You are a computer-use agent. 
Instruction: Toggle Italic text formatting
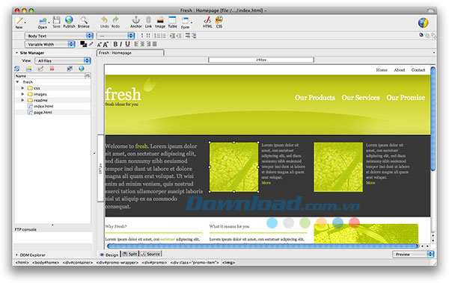click(x=120, y=44)
